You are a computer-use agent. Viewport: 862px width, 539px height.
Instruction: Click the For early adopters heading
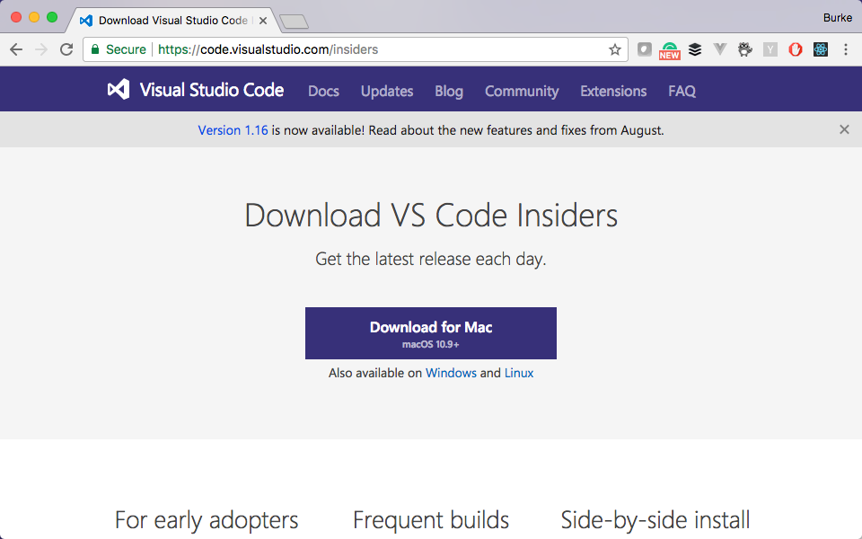click(x=207, y=520)
